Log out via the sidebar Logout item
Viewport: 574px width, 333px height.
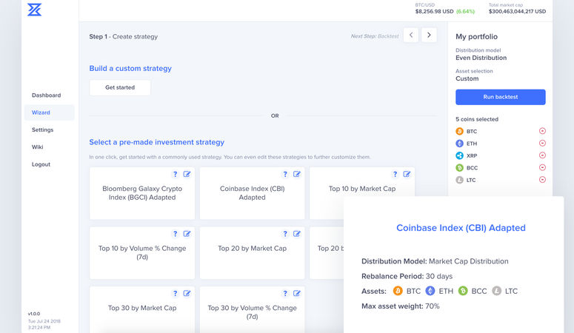[x=41, y=164]
